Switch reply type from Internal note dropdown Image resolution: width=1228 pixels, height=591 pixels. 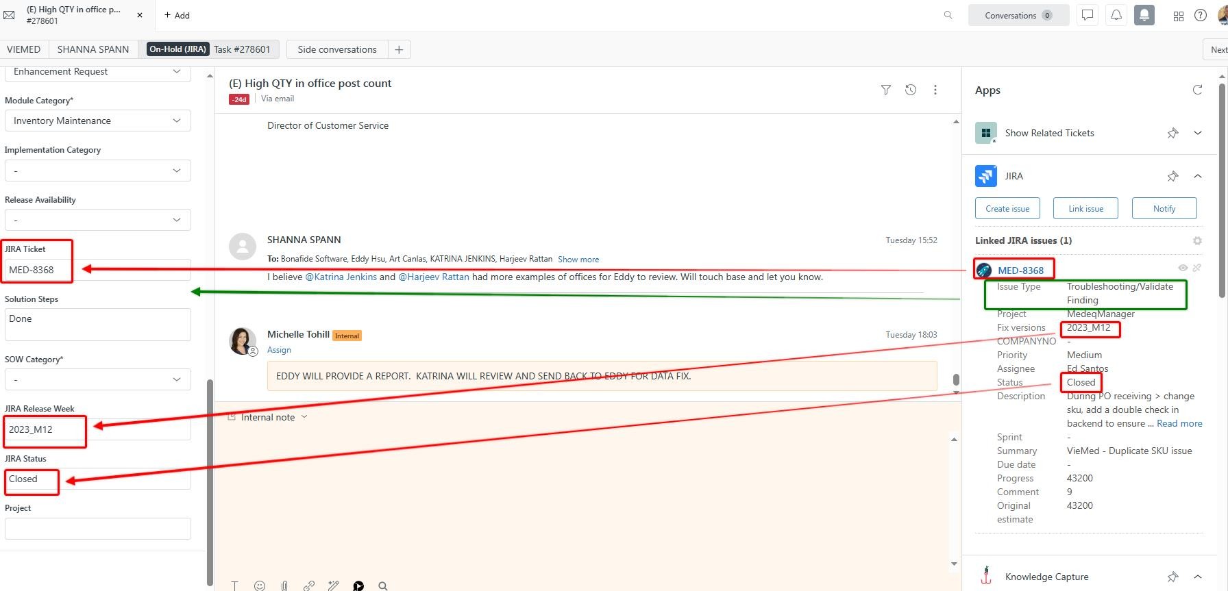(x=268, y=417)
